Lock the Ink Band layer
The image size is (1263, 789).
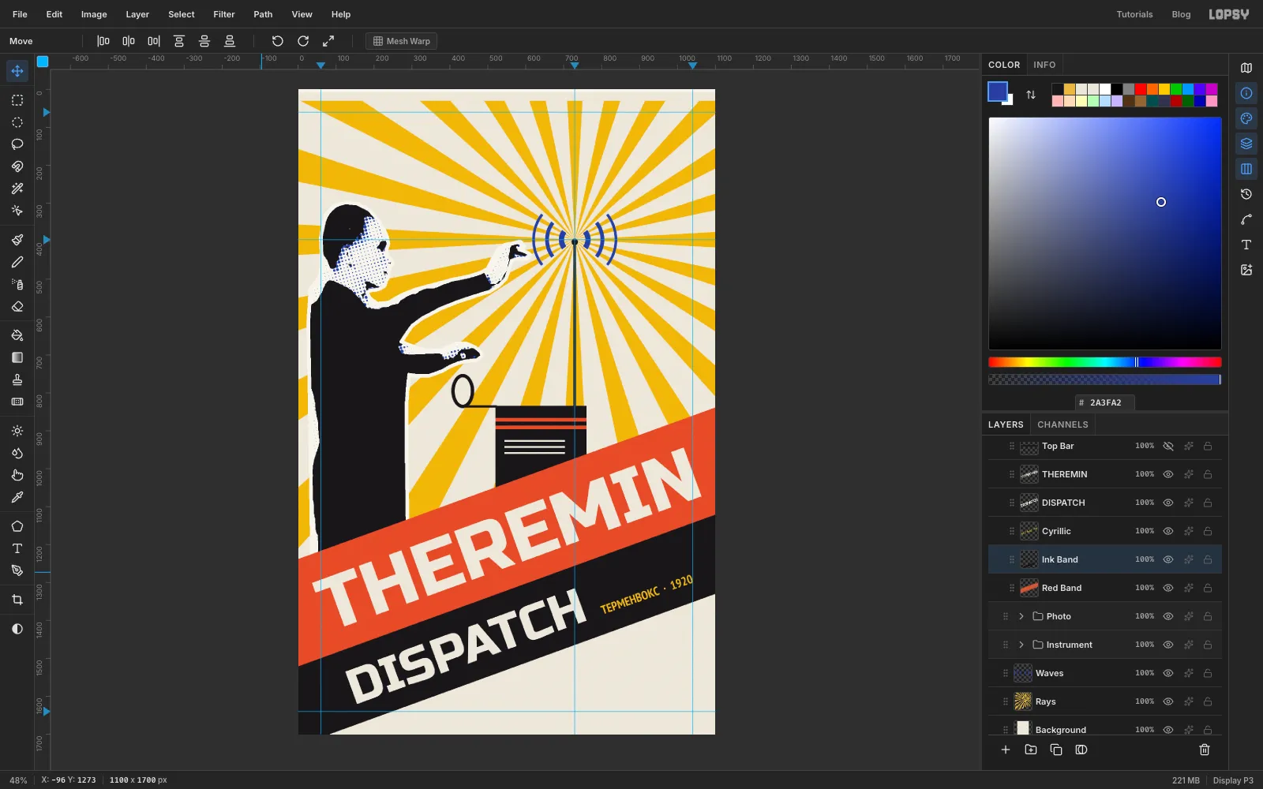pos(1208,559)
